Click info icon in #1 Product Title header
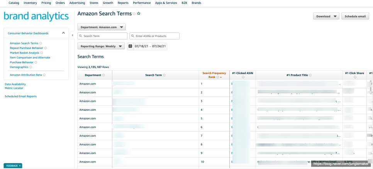 tap(310, 75)
